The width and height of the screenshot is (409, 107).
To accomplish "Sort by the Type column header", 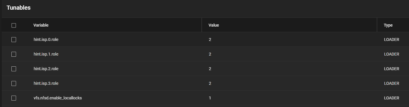I will click(x=388, y=25).
